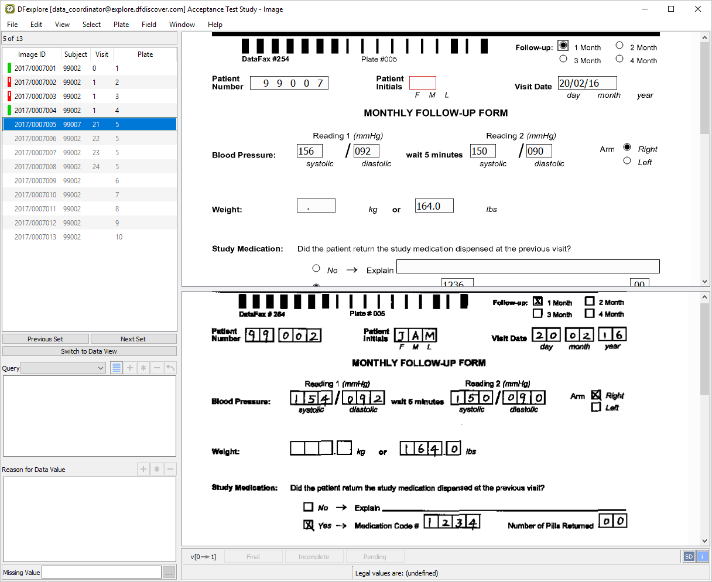Click the Patient Initials input field
The height and width of the screenshot is (582, 712).
[422, 83]
